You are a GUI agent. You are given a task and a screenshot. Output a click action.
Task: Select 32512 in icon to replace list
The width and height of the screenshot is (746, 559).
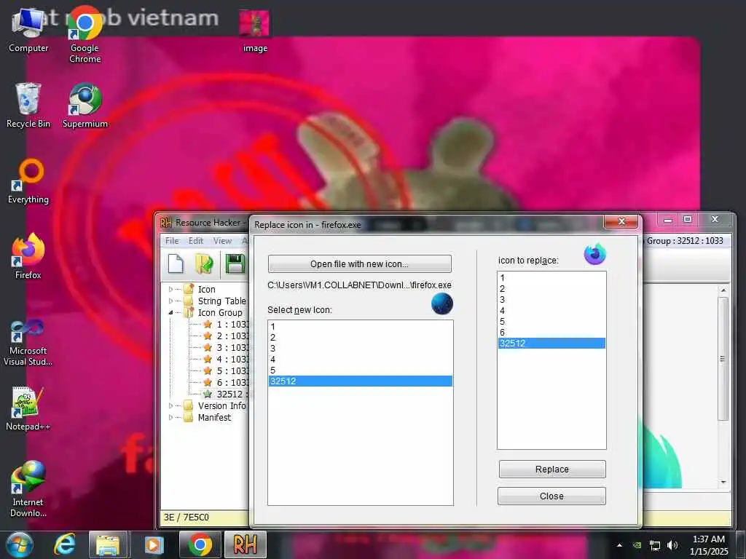pos(551,344)
